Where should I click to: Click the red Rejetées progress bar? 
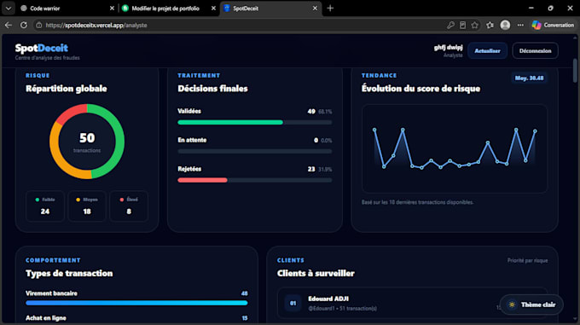point(202,180)
